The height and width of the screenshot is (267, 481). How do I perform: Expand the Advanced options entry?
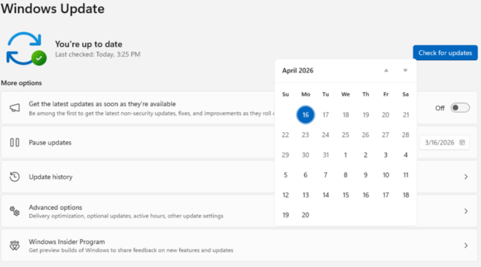pyautogui.click(x=466, y=211)
